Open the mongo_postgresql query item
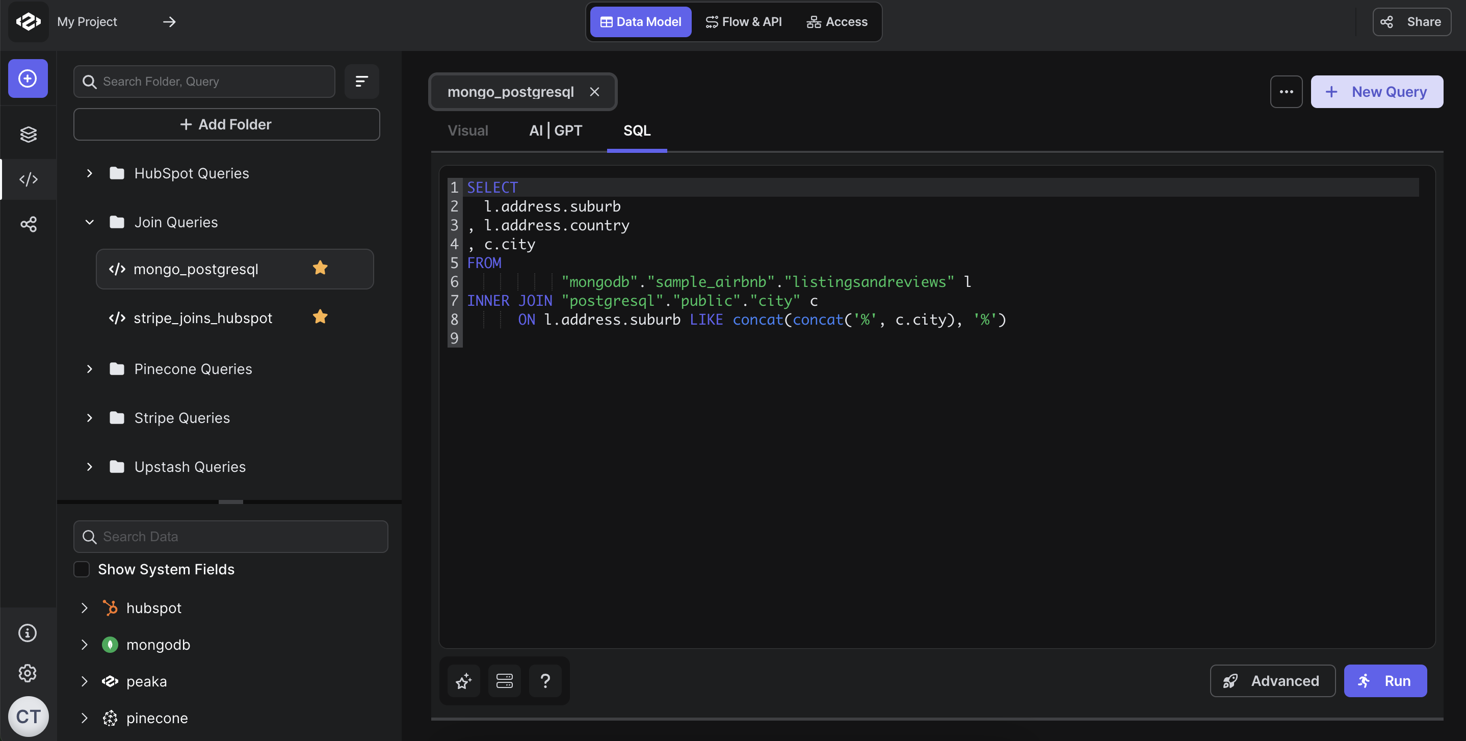Viewport: 1466px width, 741px height. tap(234, 269)
